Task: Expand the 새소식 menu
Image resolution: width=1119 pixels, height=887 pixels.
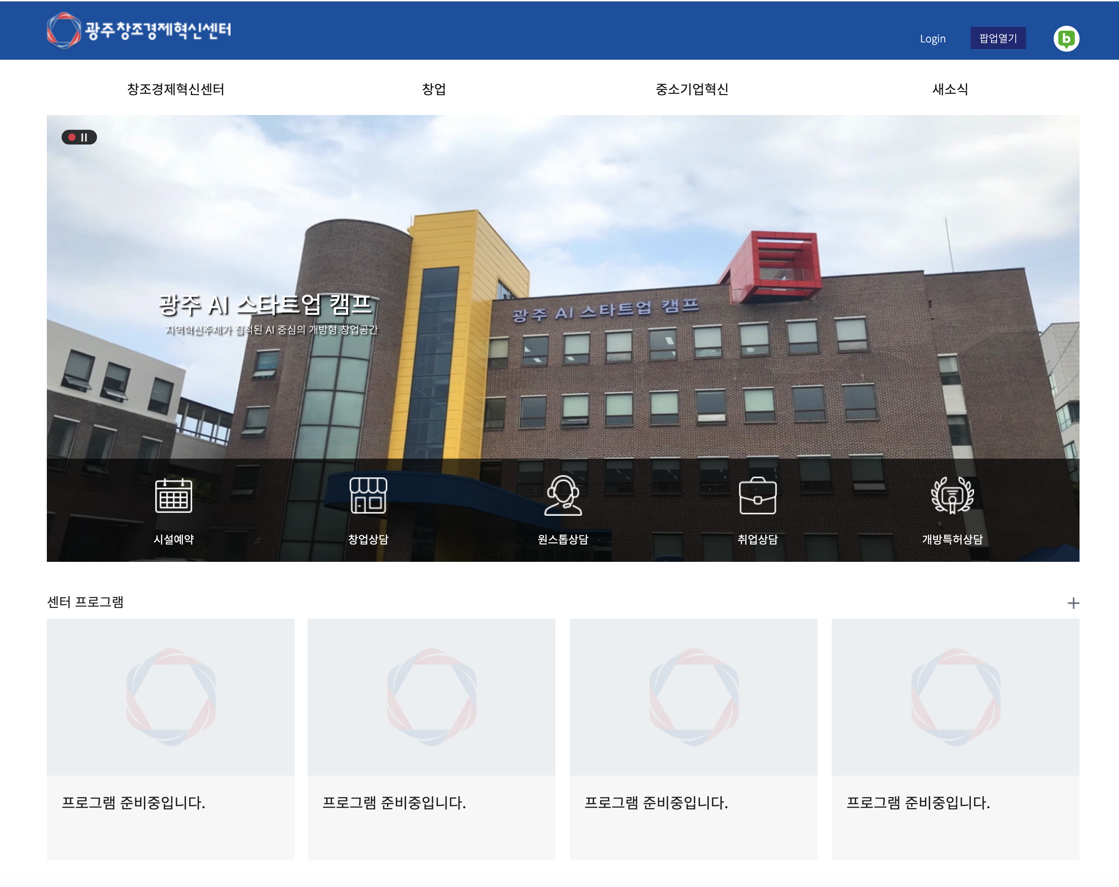Action: click(950, 89)
